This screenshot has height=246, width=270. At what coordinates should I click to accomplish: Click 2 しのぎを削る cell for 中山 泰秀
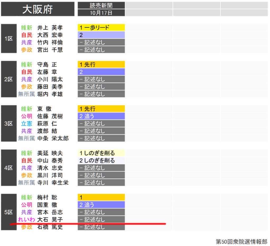[x=101, y=160]
